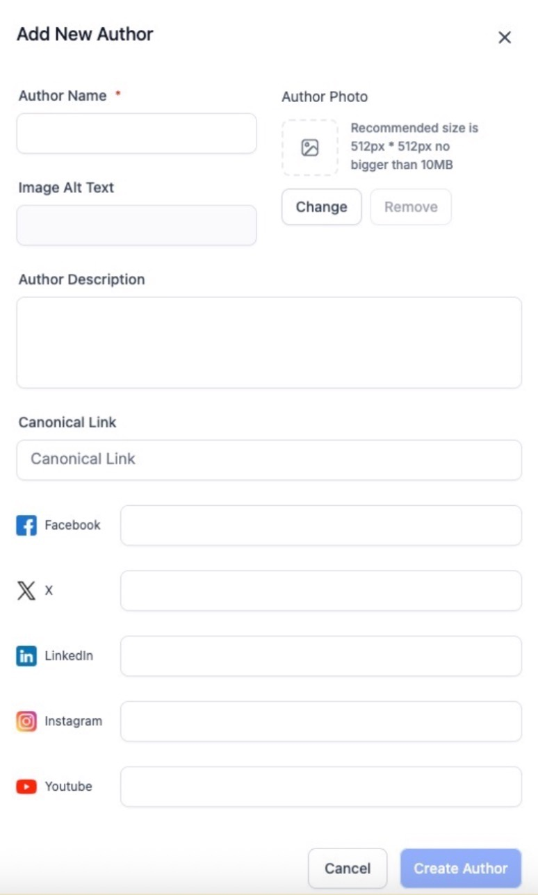
Task: Select the Facebook URL input field
Action: pyautogui.click(x=321, y=525)
